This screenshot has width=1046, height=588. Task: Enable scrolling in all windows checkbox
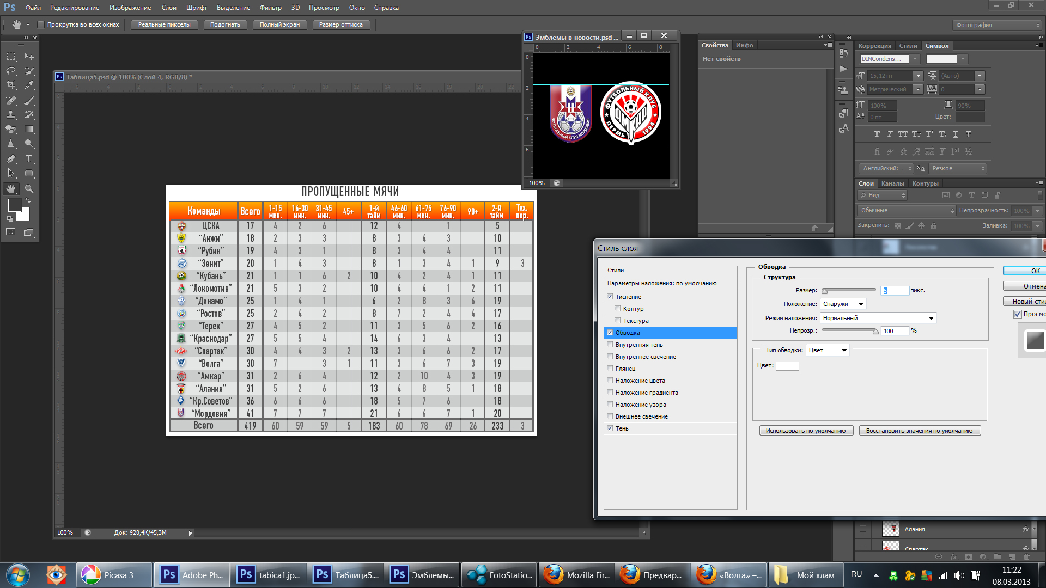[40, 24]
